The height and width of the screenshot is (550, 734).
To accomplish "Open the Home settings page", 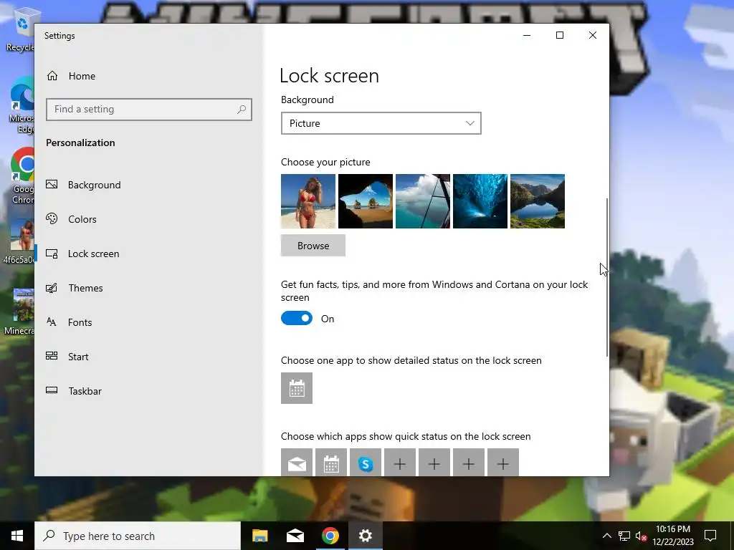I will click(x=71, y=76).
